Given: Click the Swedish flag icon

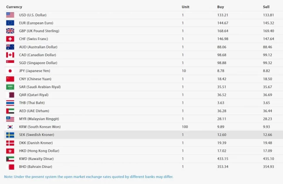Looking at the screenshot, I should click(x=10, y=135).
